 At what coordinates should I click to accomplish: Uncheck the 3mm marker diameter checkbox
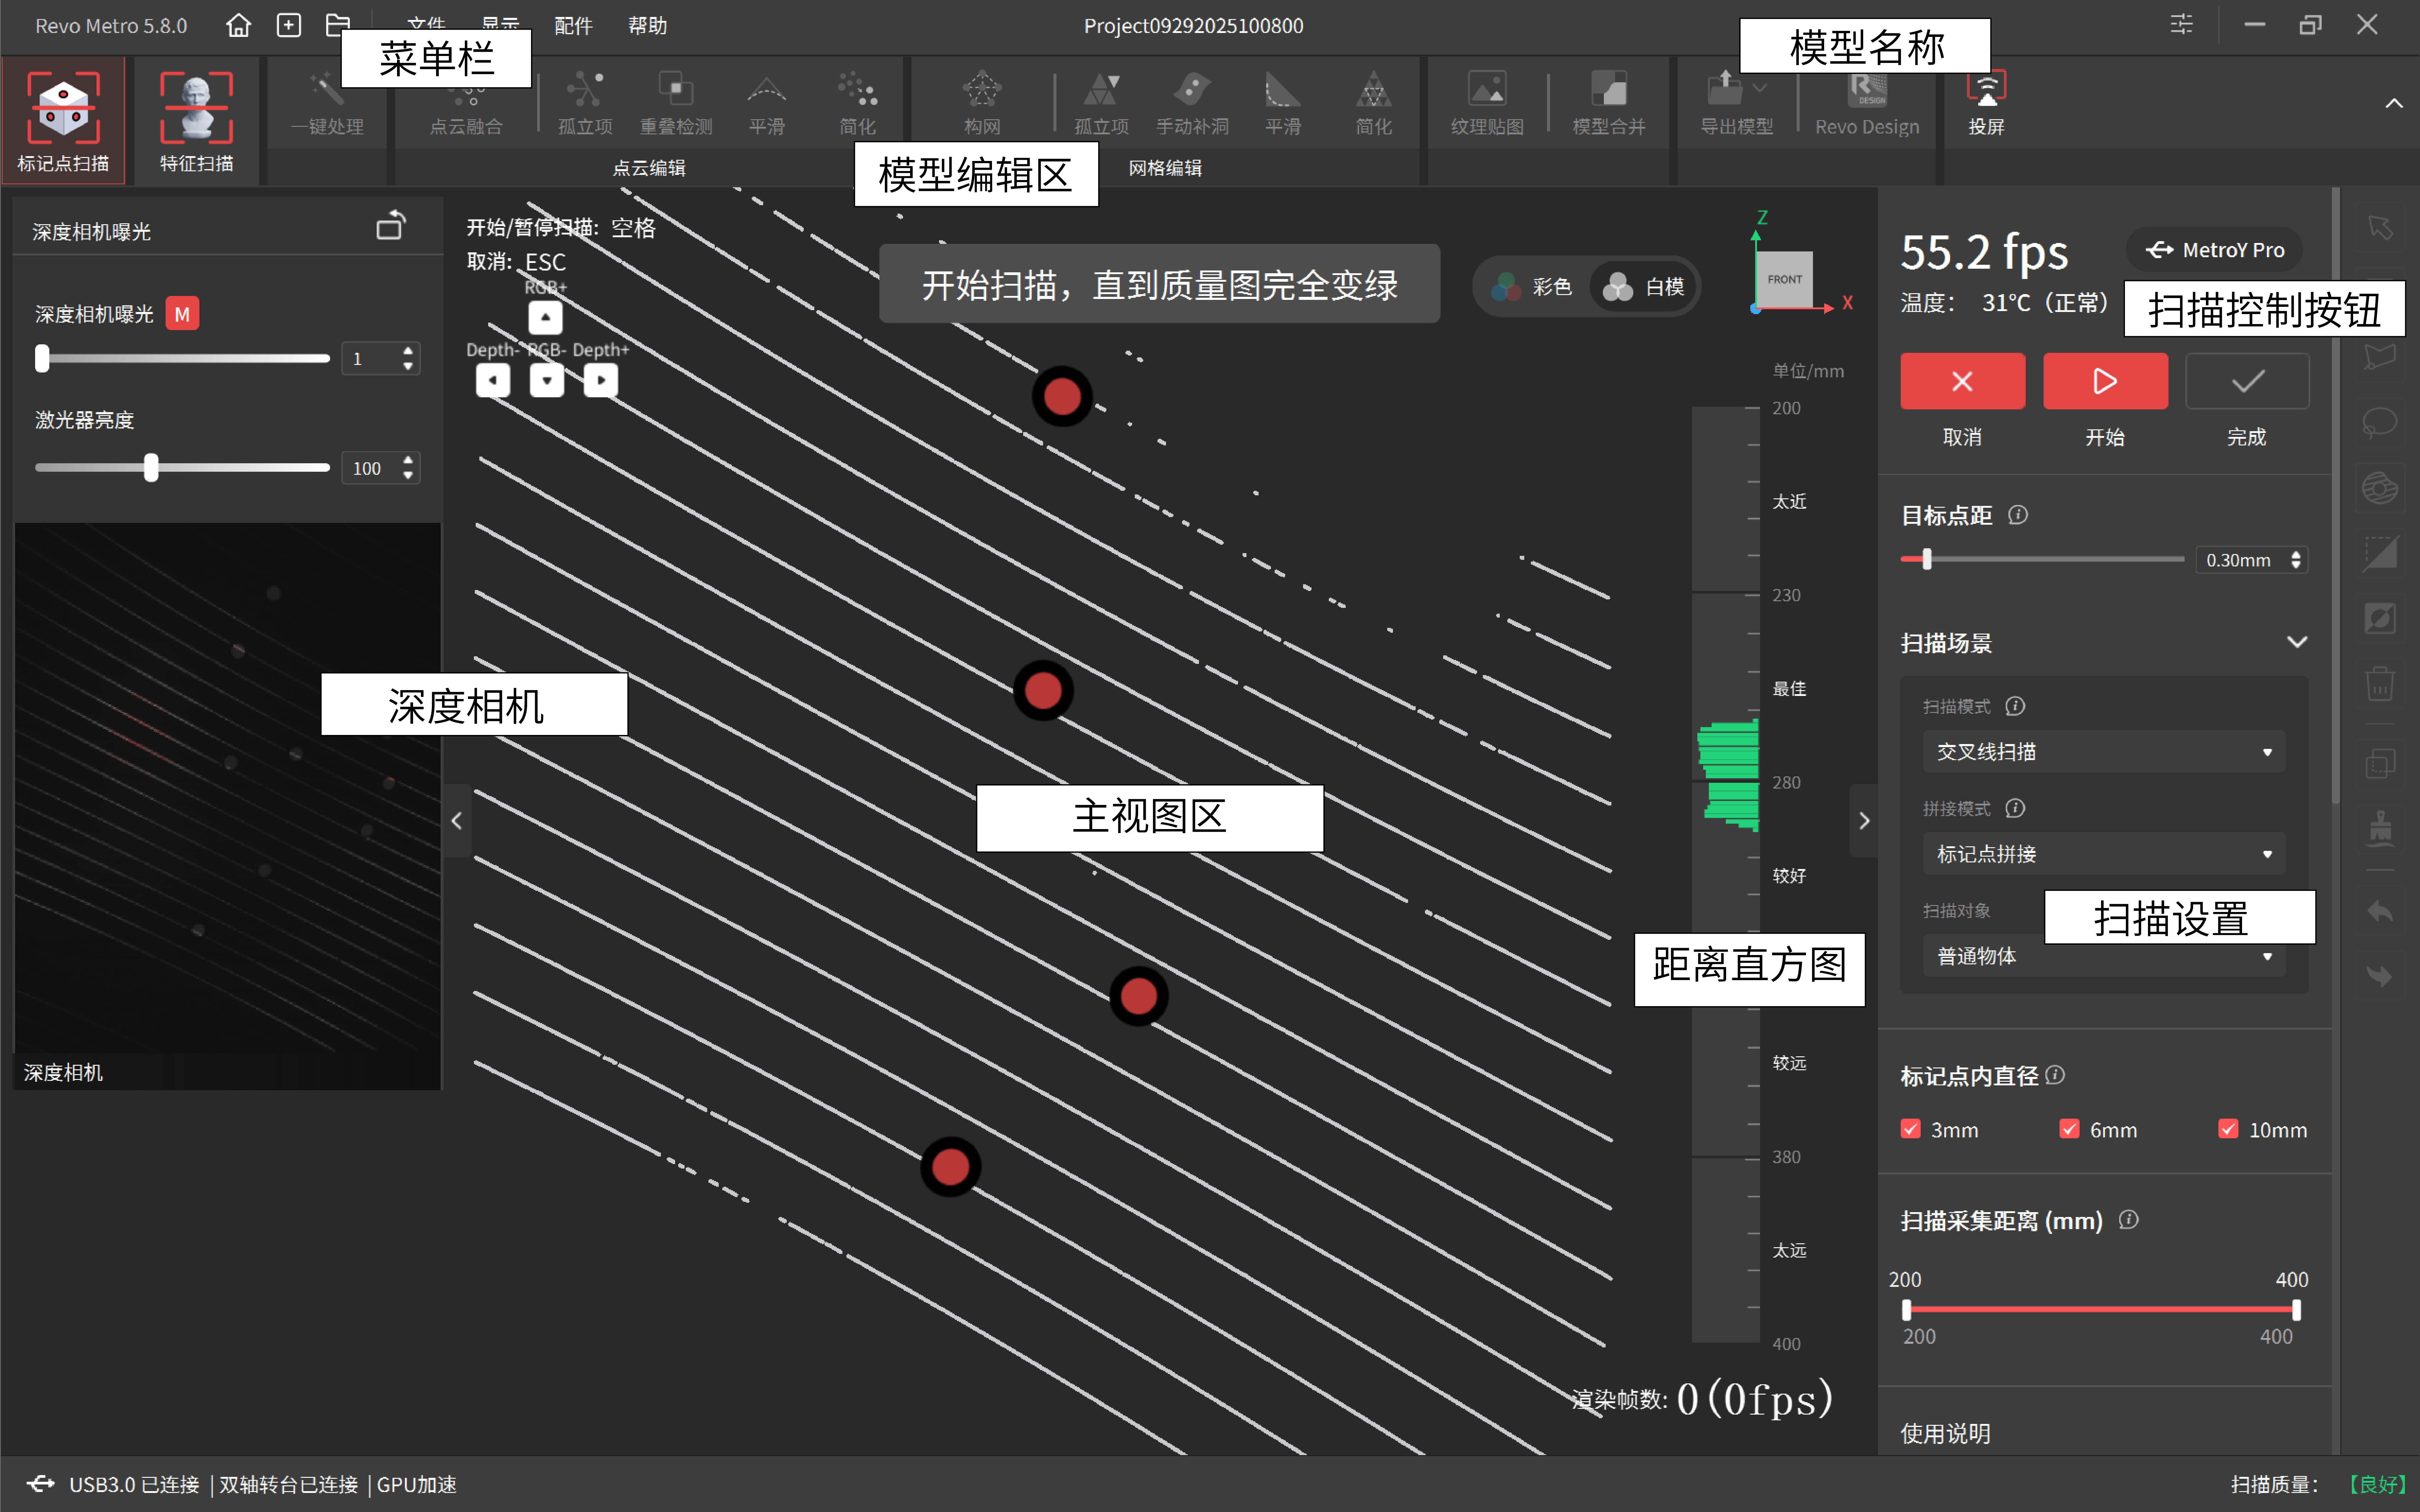click(x=1911, y=1129)
